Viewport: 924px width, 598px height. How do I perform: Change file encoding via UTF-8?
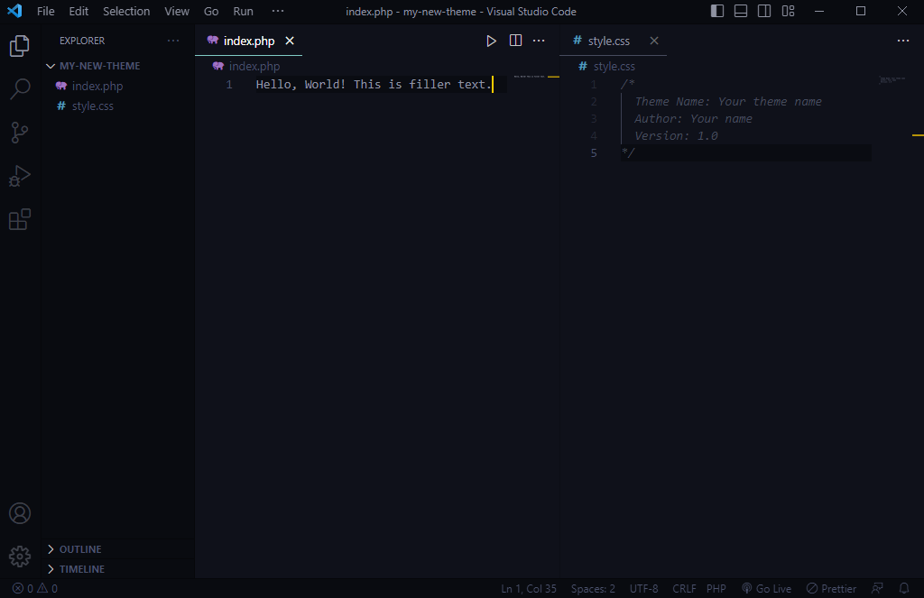[x=643, y=589]
